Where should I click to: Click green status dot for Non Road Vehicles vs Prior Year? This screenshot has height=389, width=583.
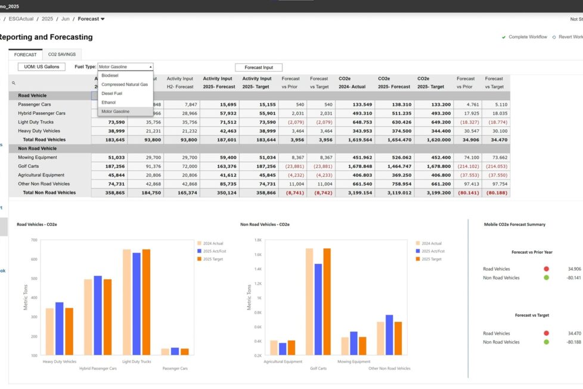click(545, 277)
